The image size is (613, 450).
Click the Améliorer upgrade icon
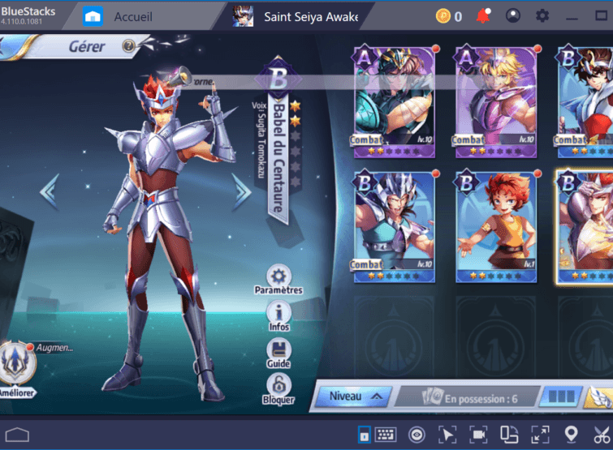(17, 363)
